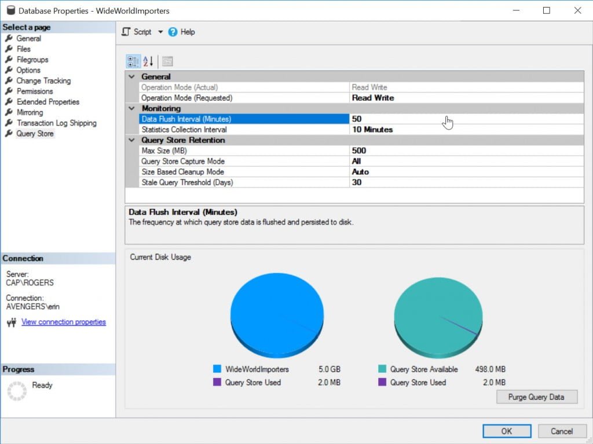
Task: Click the wrench icon beside General page
Action: (x=9, y=38)
